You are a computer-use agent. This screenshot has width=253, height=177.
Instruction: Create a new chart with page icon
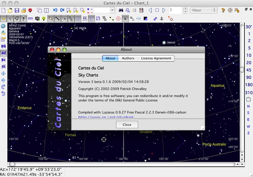[x=3, y=10]
